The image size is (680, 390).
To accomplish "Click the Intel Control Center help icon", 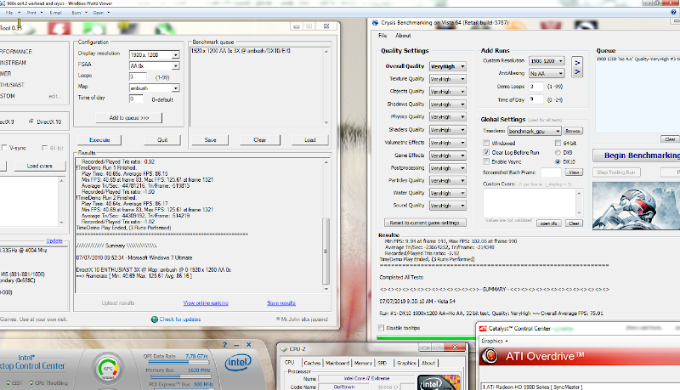I will click(x=224, y=345).
